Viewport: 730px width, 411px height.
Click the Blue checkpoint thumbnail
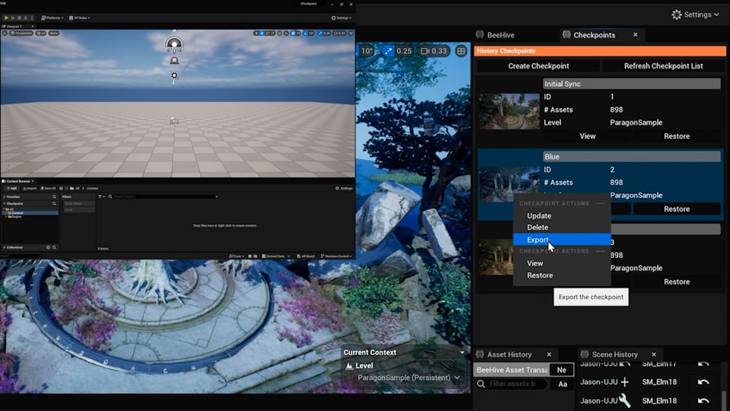point(509,183)
